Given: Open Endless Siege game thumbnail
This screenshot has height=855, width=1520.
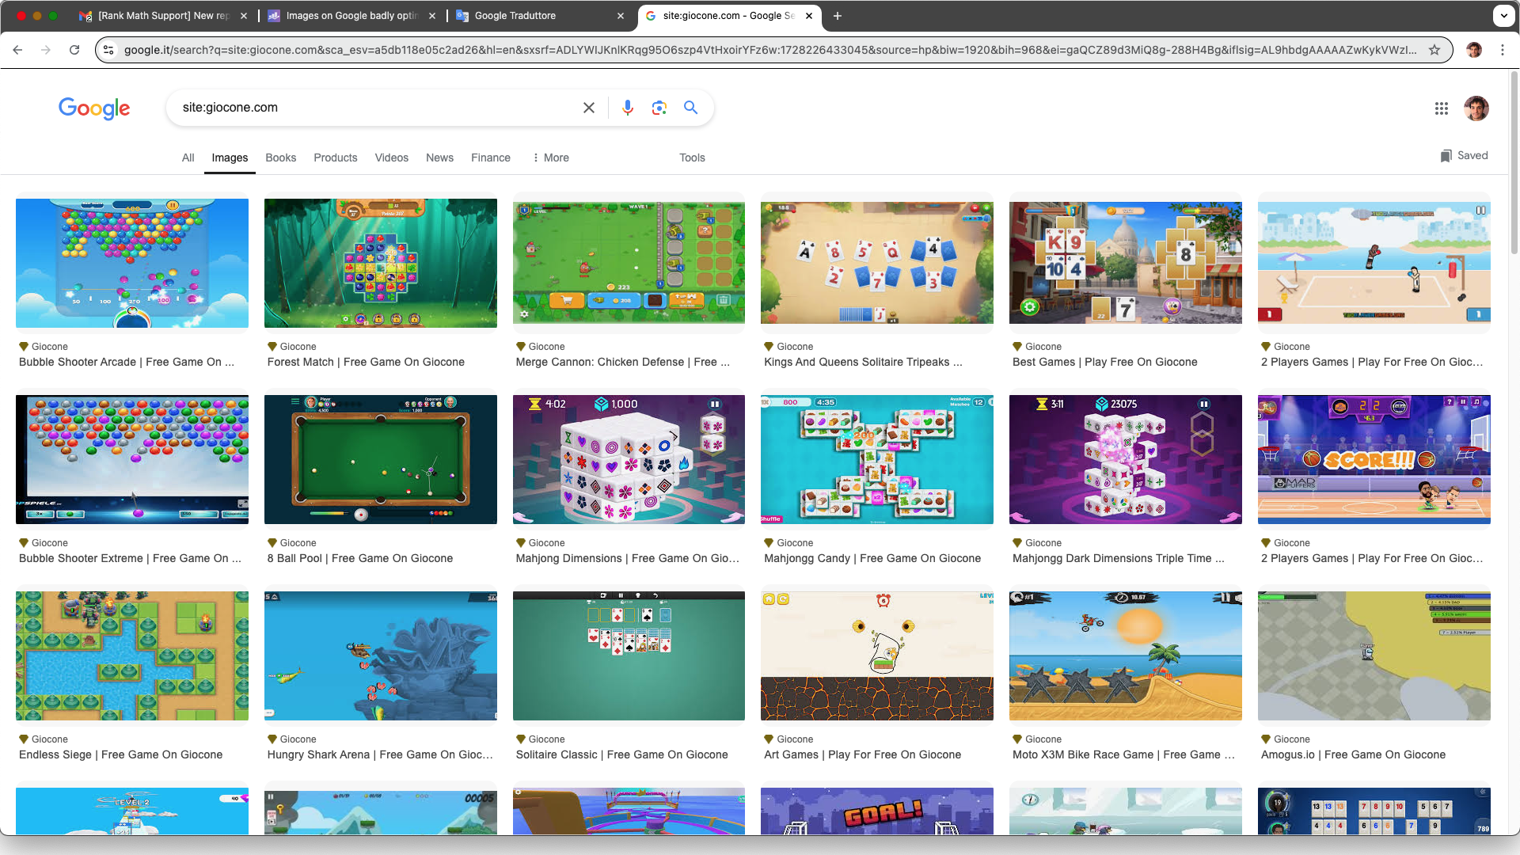Looking at the screenshot, I should 132,655.
